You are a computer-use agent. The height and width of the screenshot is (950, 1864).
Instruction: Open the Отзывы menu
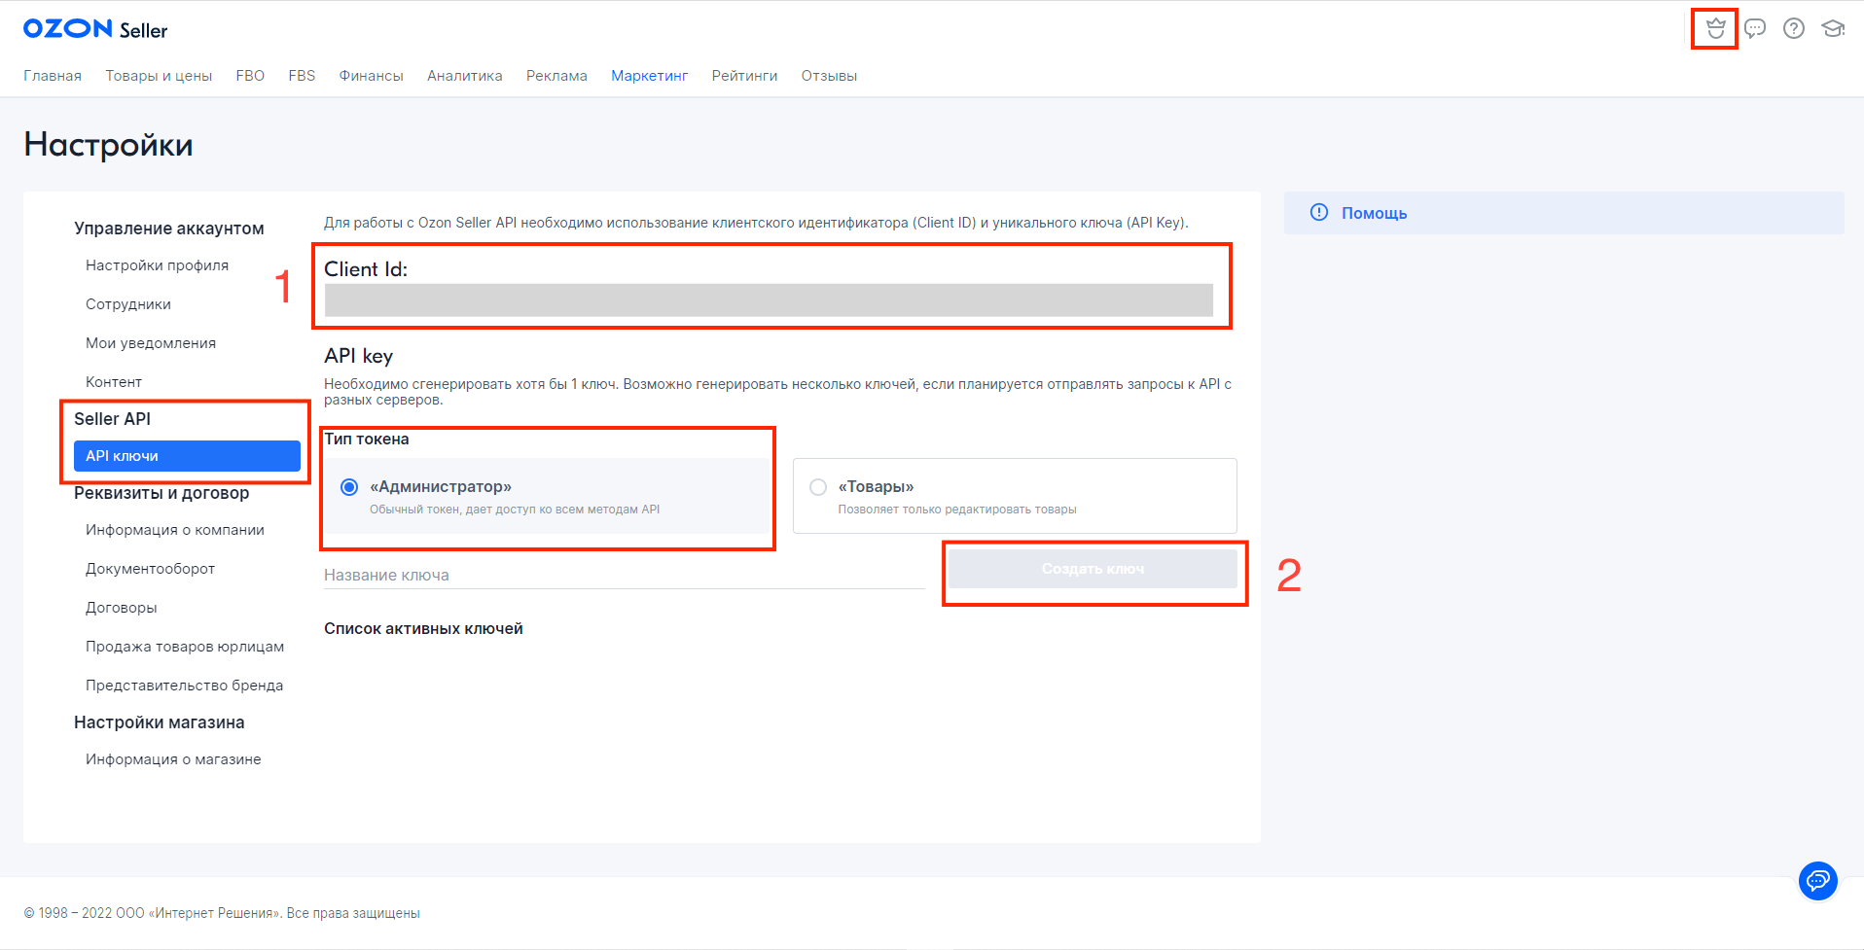[x=829, y=76]
